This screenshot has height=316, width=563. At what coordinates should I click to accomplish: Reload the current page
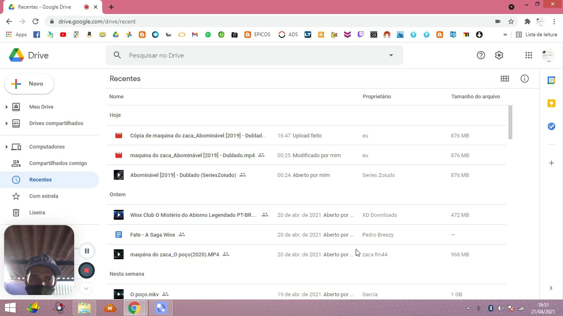tap(35, 21)
